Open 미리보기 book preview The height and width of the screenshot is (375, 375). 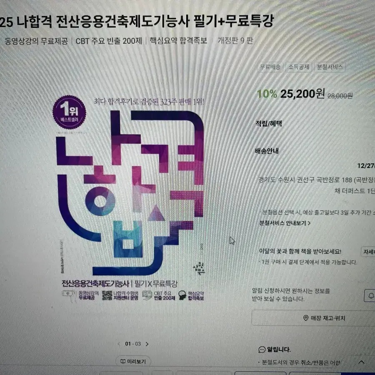point(133,361)
